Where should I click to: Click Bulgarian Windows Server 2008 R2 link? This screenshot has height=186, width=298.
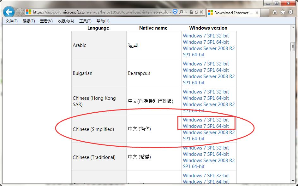tap(209, 80)
